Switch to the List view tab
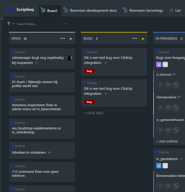 coord(175,11)
